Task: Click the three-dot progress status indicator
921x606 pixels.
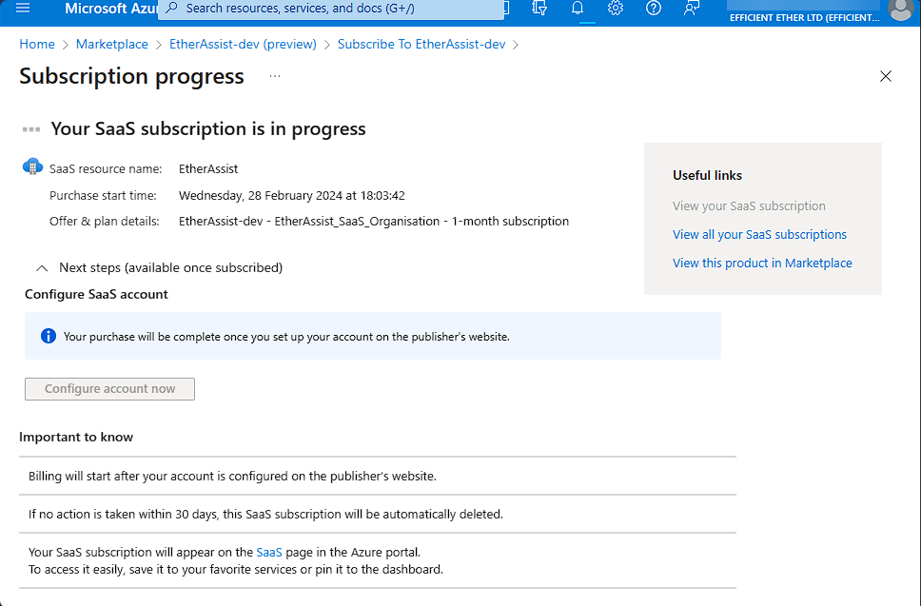Action: 31,129
